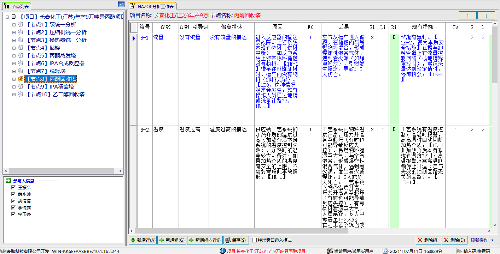This screenshot has width=500, height=254.
Task: Expand 节点4 储罐 tree node
Action: 14,48
